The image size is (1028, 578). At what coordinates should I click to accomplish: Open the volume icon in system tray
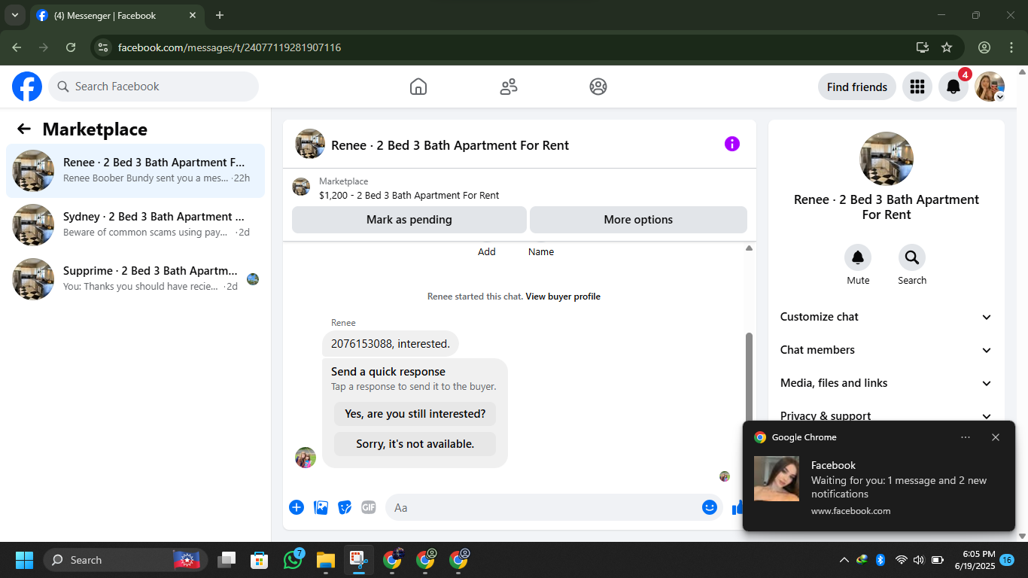[x=919, y=560]
